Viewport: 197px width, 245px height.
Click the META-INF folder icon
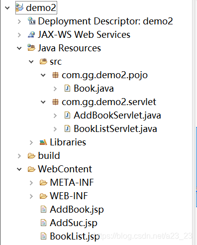(43, 183)
